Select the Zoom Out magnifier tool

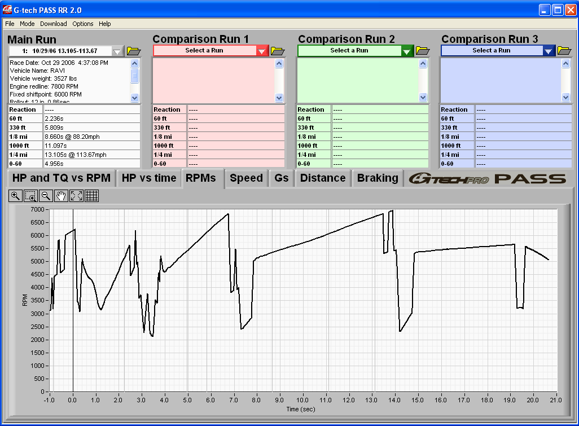46,196
